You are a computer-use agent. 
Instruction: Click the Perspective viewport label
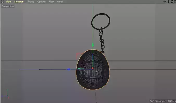click(8, 6)
